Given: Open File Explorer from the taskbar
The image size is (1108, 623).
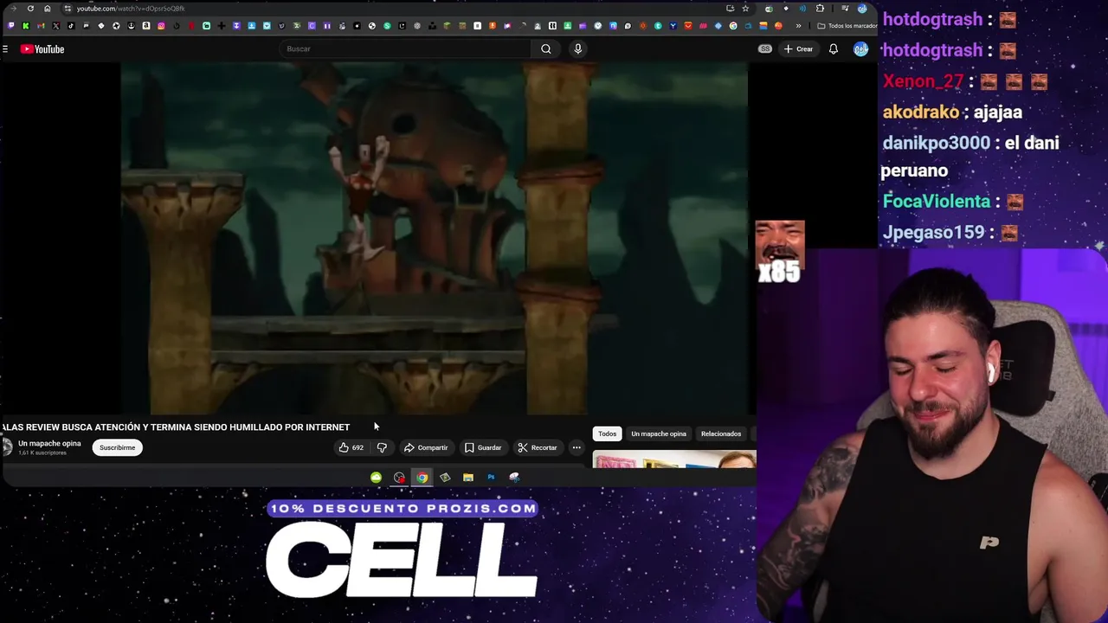Looking at the screenshot, I should point(468,478).
